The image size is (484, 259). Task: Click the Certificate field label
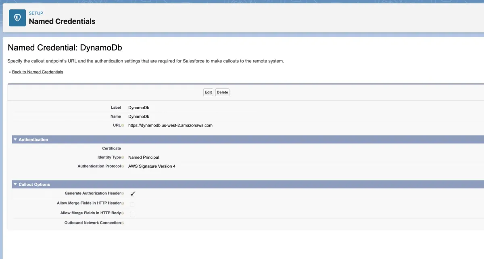(111, 149)
